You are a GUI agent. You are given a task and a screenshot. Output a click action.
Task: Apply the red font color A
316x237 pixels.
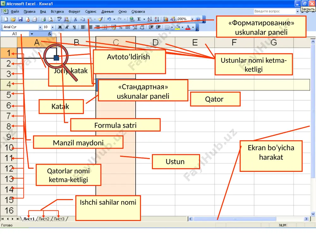[188, 27]
